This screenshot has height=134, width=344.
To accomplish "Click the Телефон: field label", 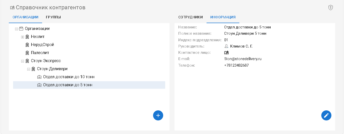I will [x=187, y=65].
